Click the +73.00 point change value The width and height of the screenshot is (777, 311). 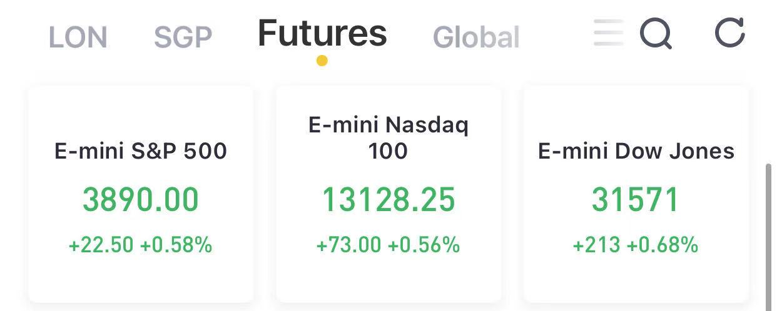[x=349, y=245]
